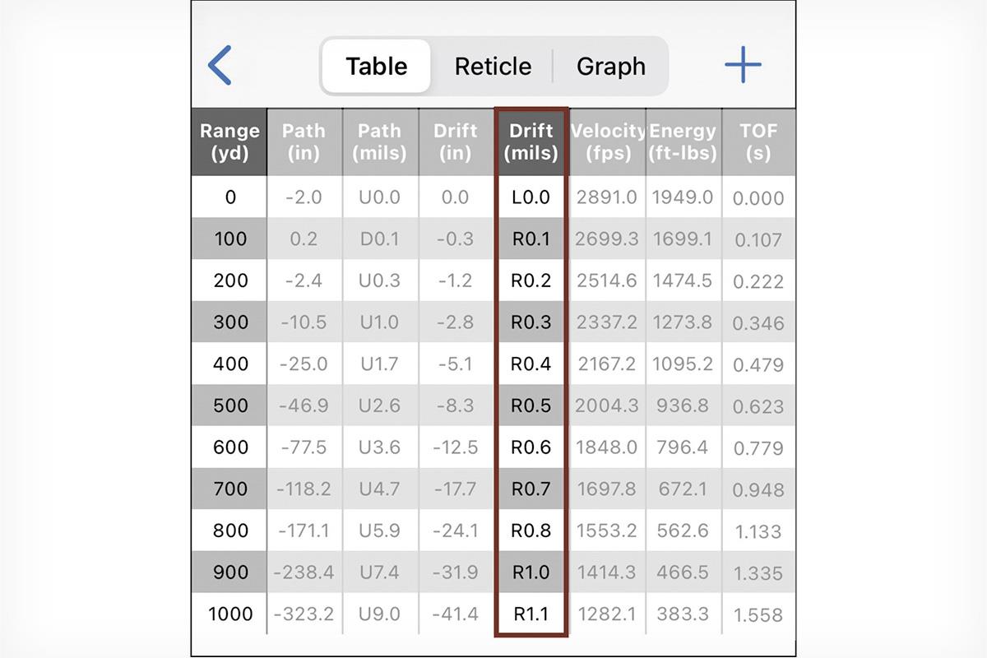Switch to the Graph tab
This screenshot has height=658, width=987.
[x=610, y=67]
